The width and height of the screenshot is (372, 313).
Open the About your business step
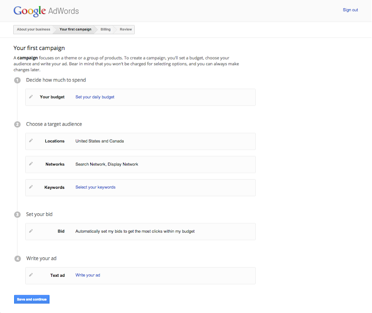point(33,30)
